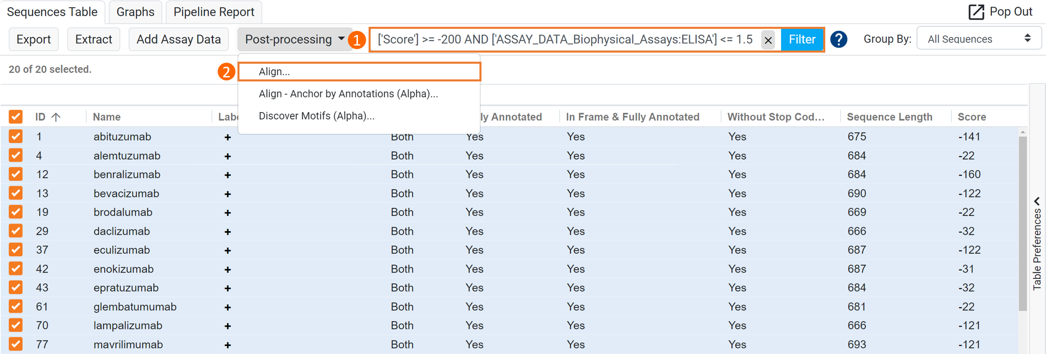Open the Group By All Sequences dropdown
This screenshot has width=1046, height=354.
[979, 39]
